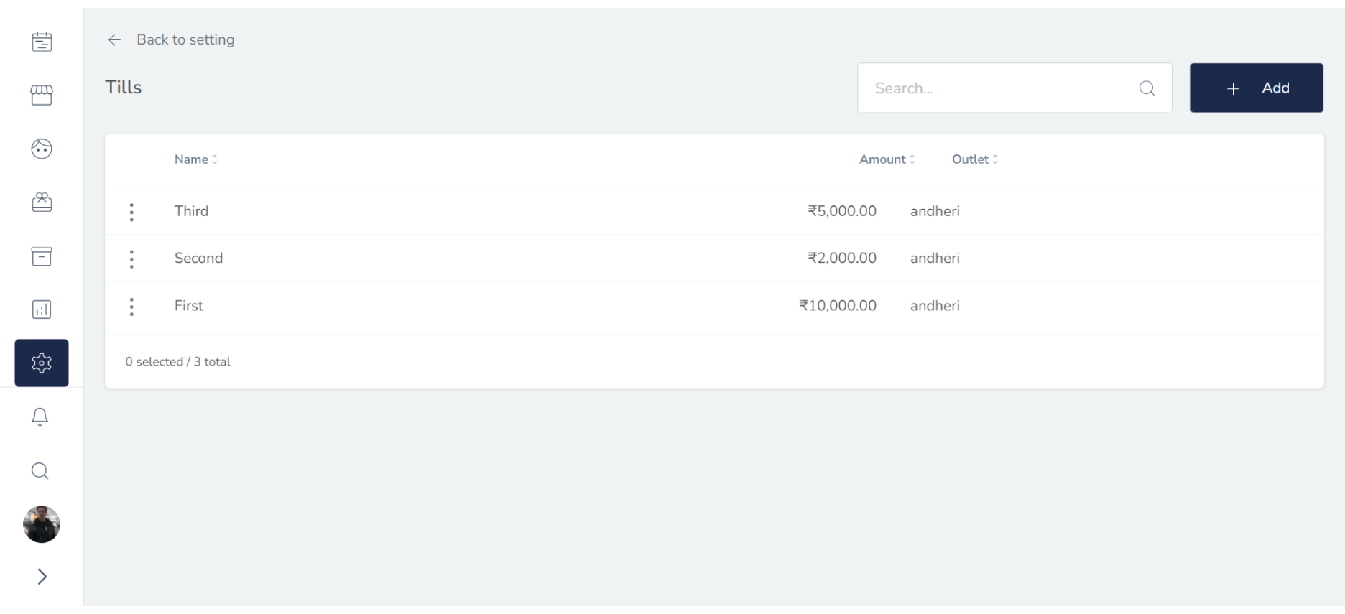This screenshot has width=1345, height=614.
Task: Click the sidebar search magnifier icon
Action: (40, 471)
